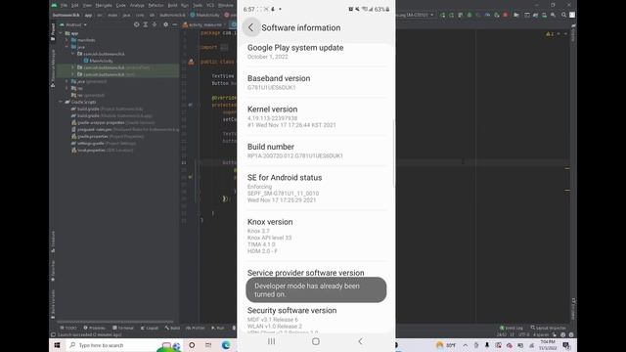Open the TODO tool window

pyautogui.click(x=68, y=328)
